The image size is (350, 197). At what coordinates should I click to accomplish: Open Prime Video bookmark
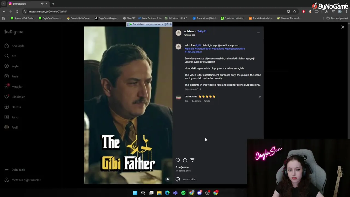205,18
